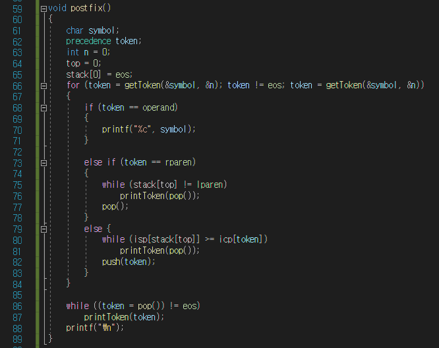Click 'token != eos' condition in for loop
Image resolution: width=439 pixels, height=348 pixels.
254,85
